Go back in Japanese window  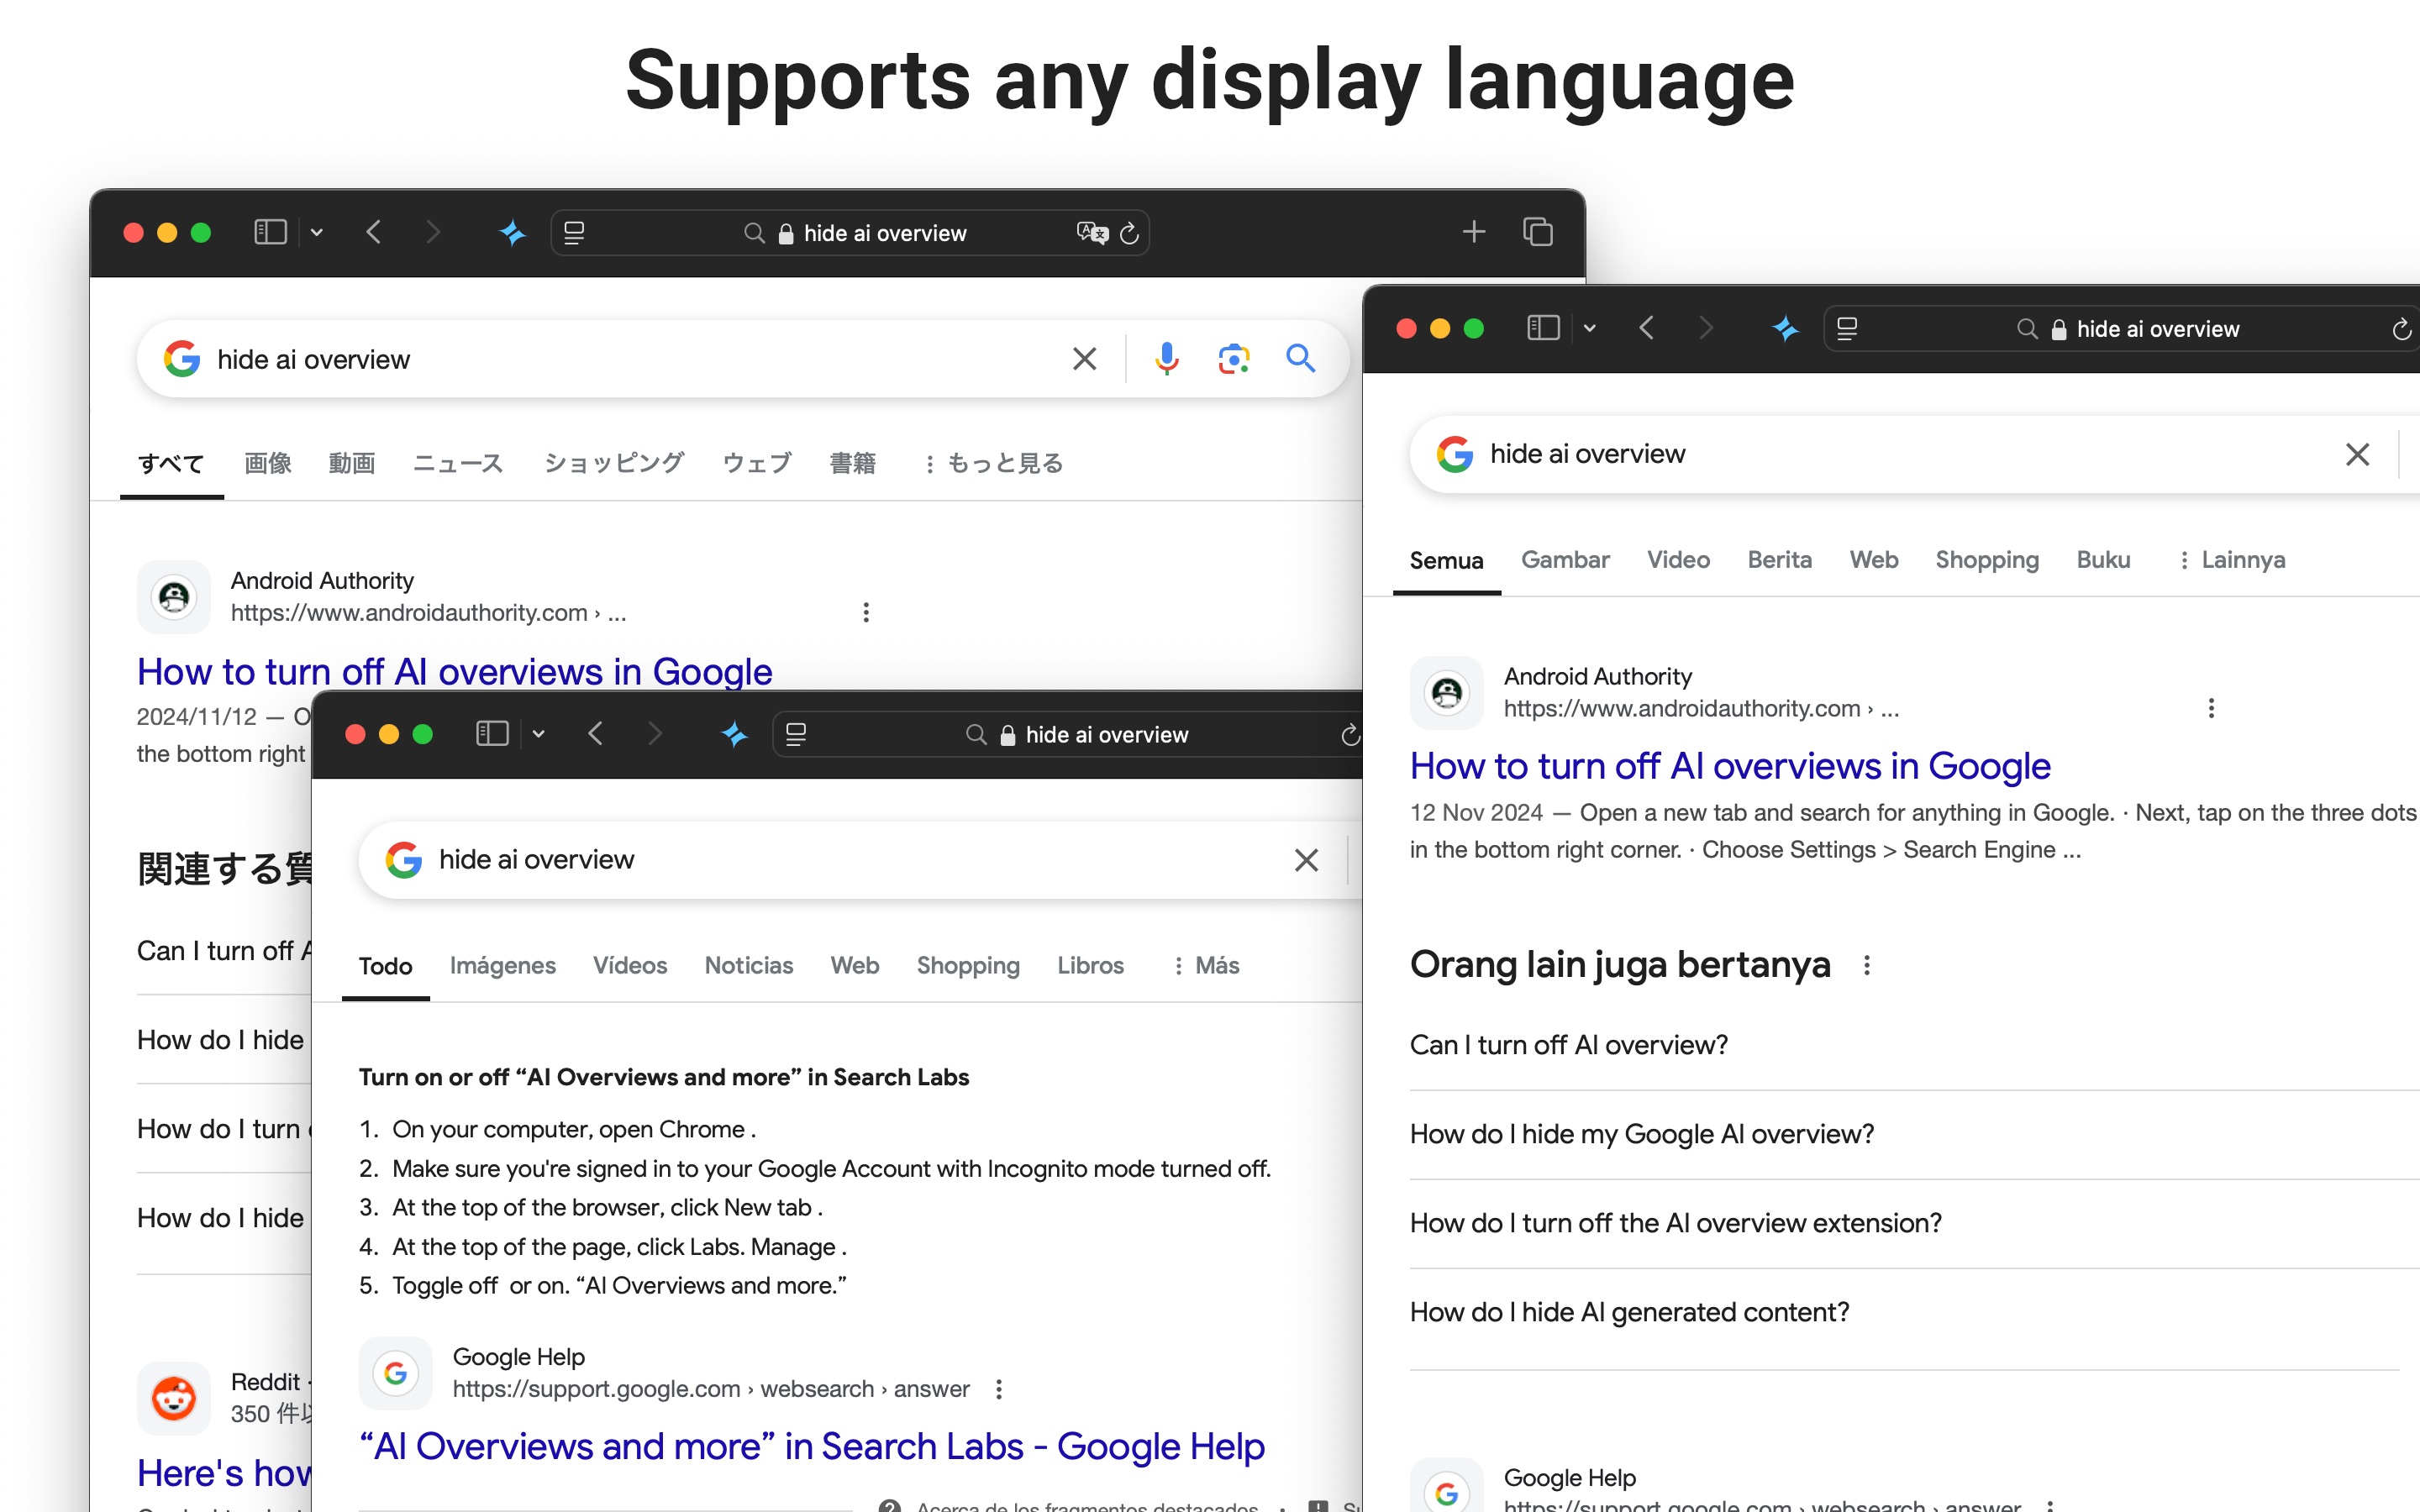click(373, 232)
